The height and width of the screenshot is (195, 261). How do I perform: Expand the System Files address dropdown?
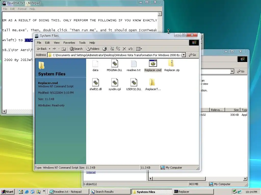pyautogui.click(x=184, y=55)
